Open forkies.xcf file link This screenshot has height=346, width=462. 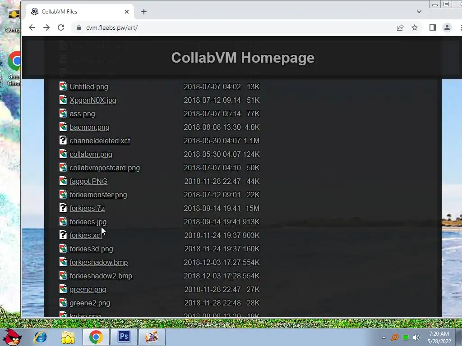[86, 236]
